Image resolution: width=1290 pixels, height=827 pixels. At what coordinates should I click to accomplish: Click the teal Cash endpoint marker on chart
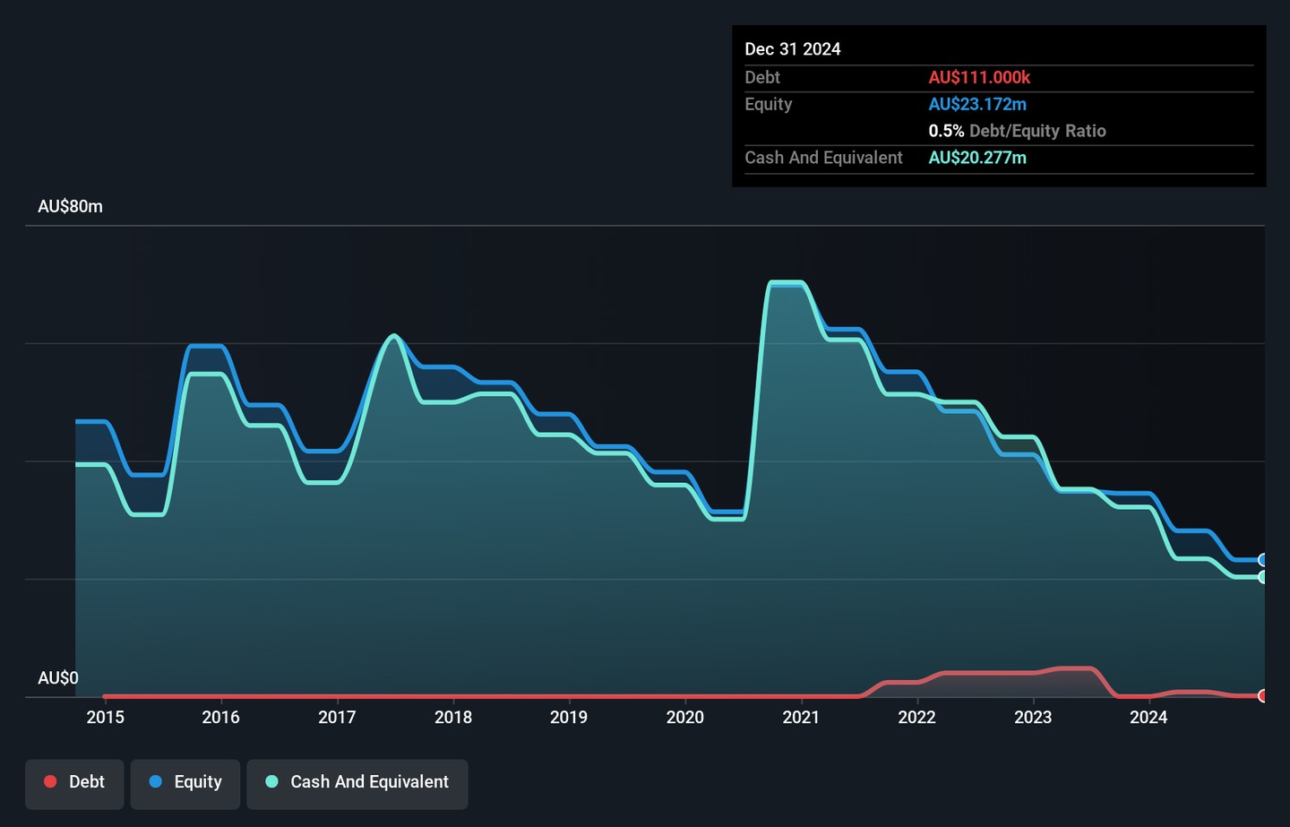point(1262,577)
